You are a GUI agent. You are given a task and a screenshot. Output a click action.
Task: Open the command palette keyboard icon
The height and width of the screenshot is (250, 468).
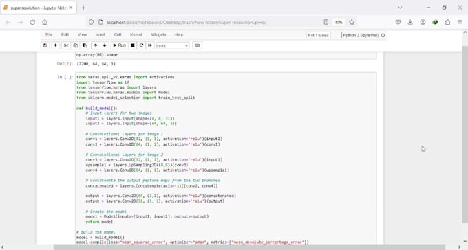197,45
